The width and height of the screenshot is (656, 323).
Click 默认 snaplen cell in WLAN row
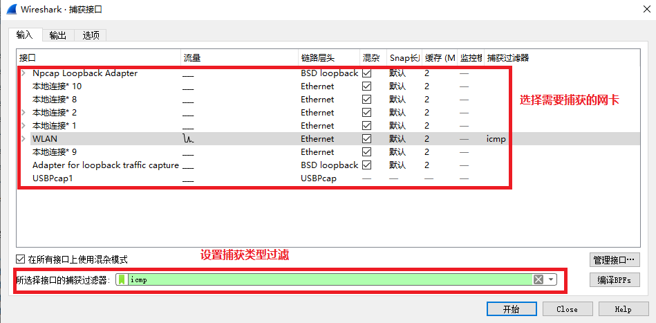pos(397,139)
